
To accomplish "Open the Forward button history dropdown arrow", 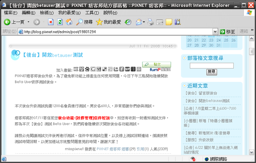I will tap(44, 22).
